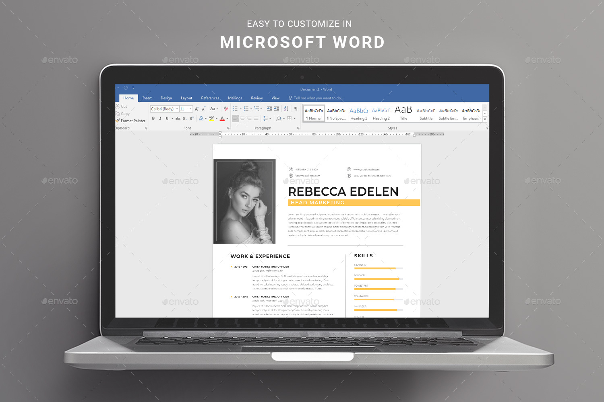Viewport: 604px width, 402px height.
Task: Click the Cut scissors command
Action: point(121,107)
